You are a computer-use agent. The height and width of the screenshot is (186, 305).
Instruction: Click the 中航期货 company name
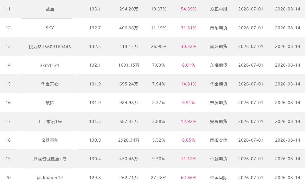(219, 159)
